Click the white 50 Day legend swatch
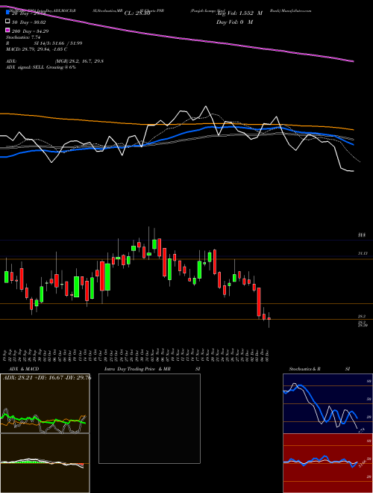Screen dimensions: 373x493 click(7, 22)
